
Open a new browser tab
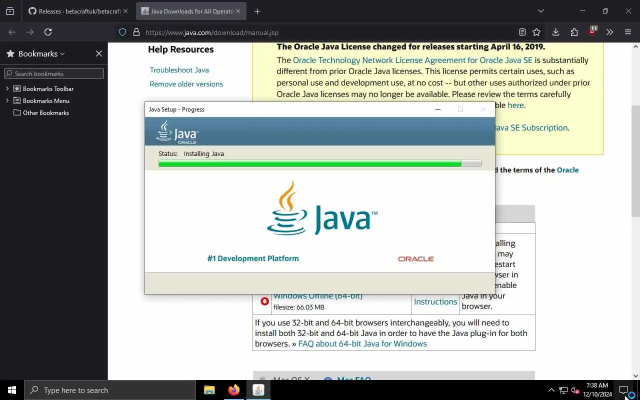pyautogui.click(x=257, y=11)
